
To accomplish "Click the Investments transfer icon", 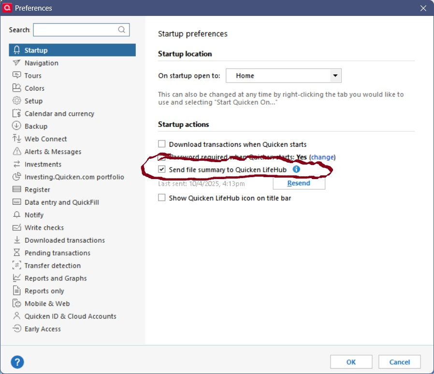I will 16,164.
